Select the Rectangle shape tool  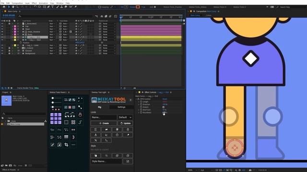pos(45,7)
